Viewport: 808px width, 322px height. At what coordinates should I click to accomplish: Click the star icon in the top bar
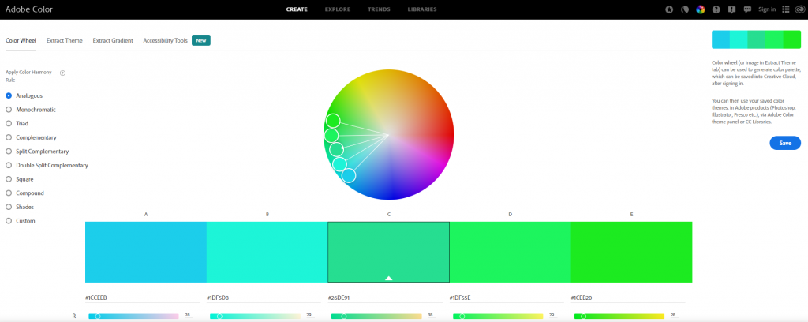(x=669, y=9)
